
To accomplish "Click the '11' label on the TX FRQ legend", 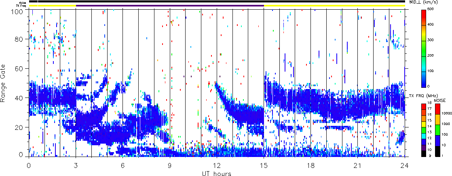I will (x=429, y=144).
